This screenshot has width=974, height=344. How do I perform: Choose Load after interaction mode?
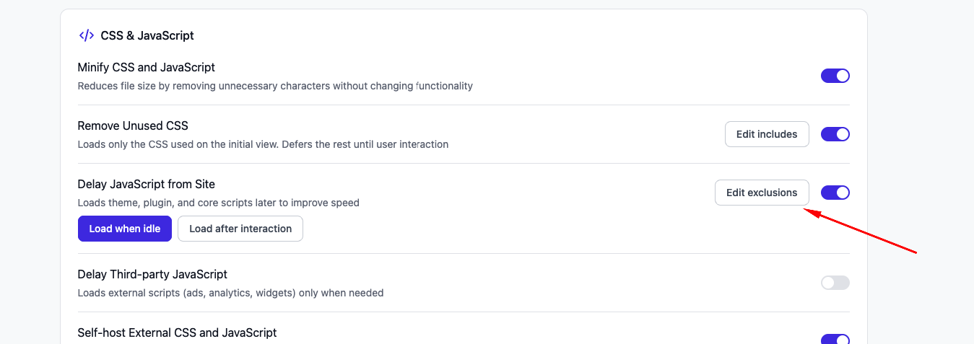240,229
